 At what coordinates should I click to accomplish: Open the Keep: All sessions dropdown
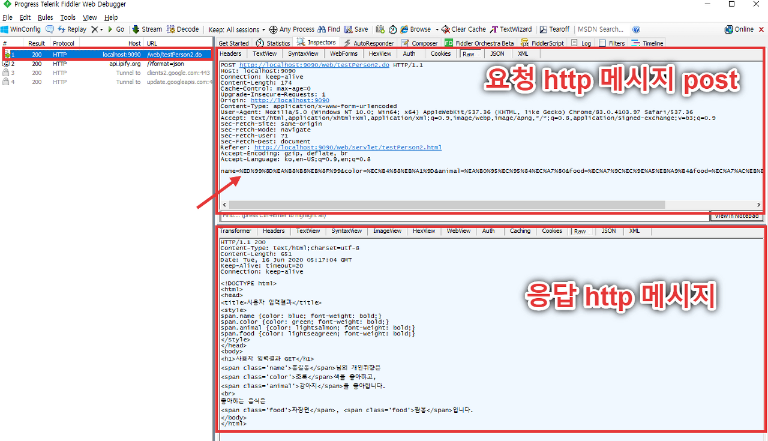coord(237,29)
